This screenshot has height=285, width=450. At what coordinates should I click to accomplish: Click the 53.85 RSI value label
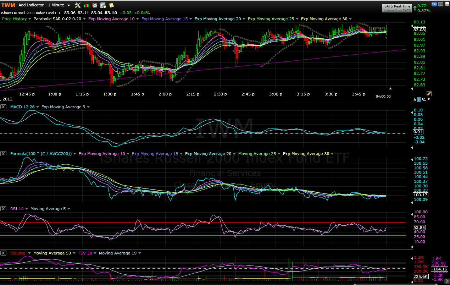click(x=419, y=227)
